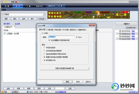
Task: Click the 更多 button
Action: click(15, 19)
